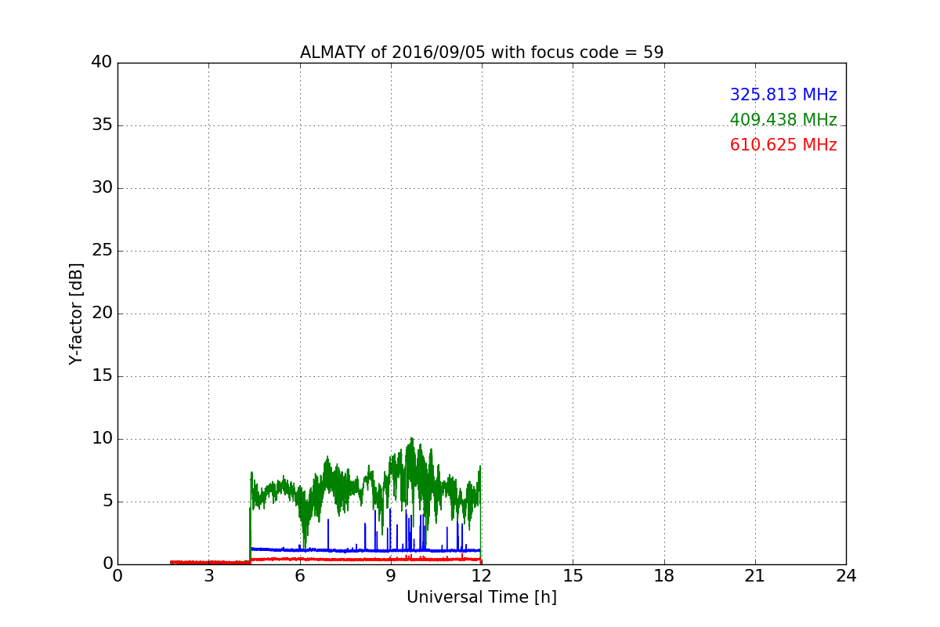Click x-axis tick label 3

(x=208, y=576)
